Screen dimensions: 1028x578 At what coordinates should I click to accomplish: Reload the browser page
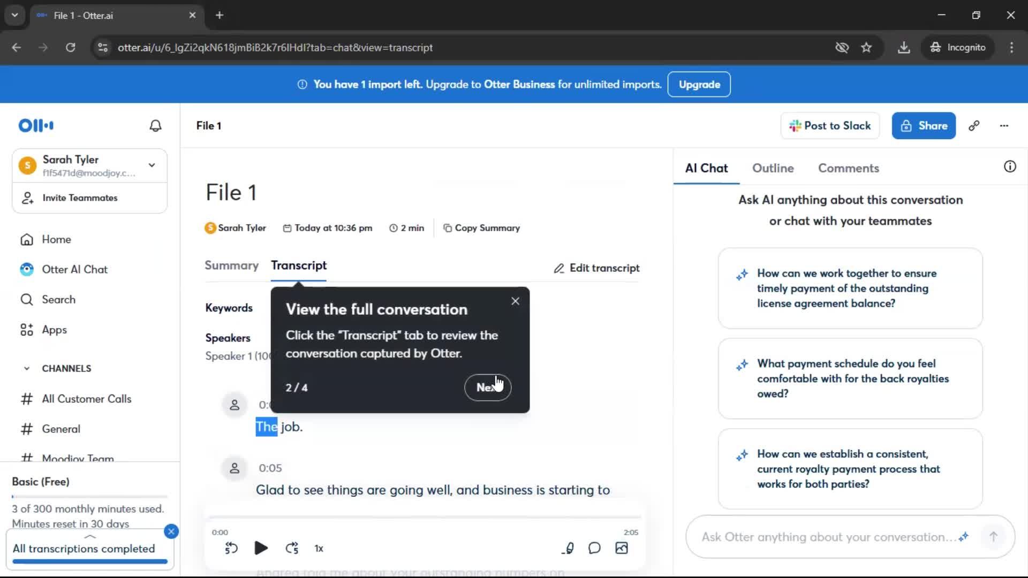(x=70, y=48)
